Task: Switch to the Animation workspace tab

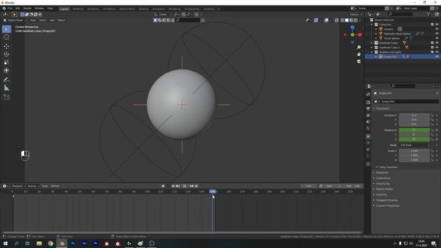Action: [158, 9]
